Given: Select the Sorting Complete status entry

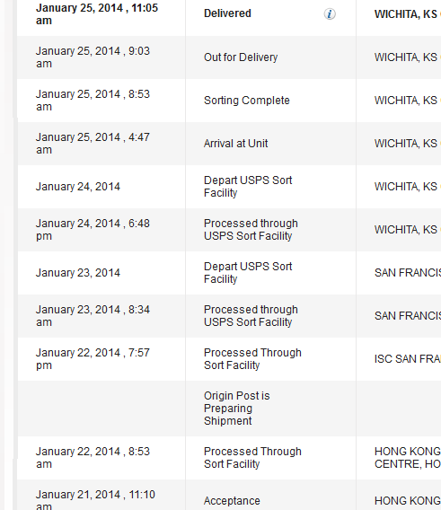Looking at the screenshot, I should pos(247,101).
